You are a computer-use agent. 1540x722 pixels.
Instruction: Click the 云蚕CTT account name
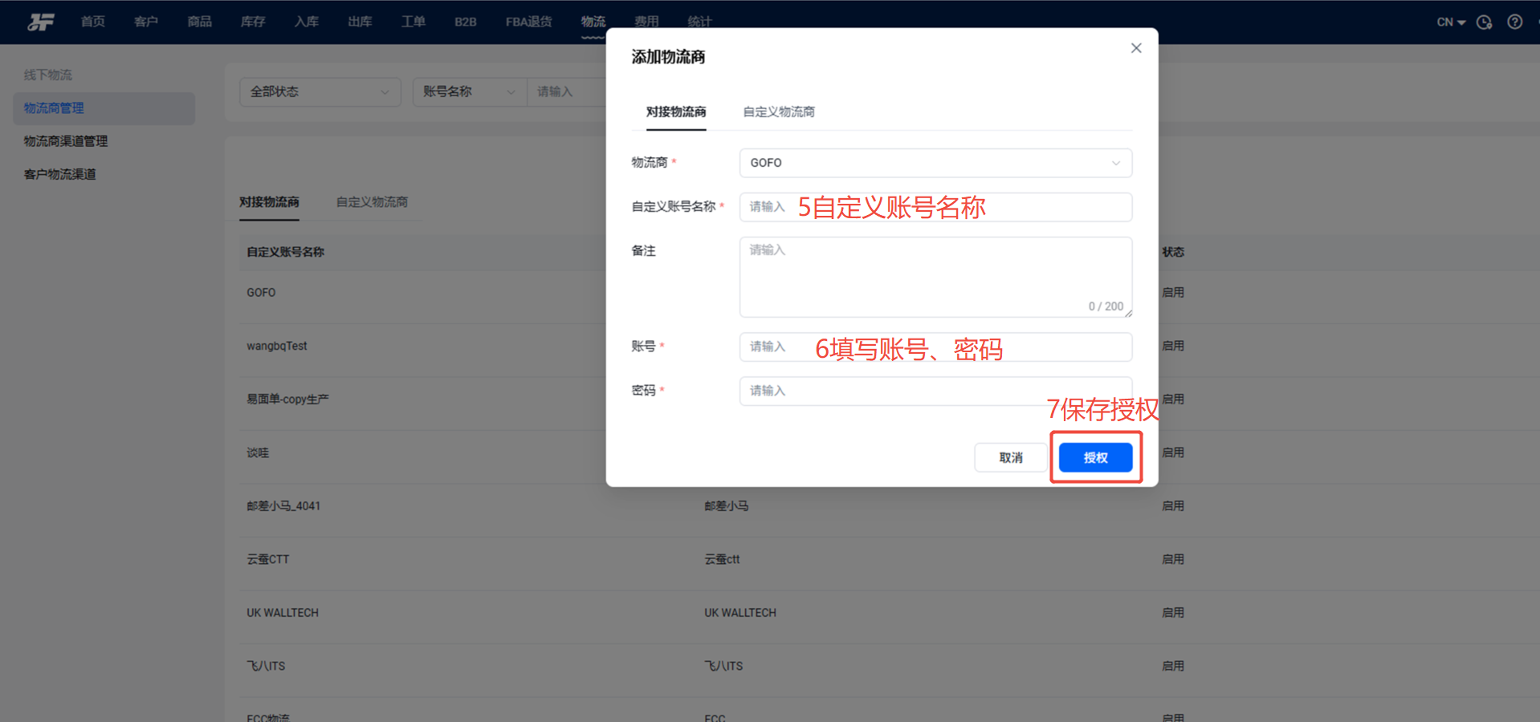[x=267, y=559]
